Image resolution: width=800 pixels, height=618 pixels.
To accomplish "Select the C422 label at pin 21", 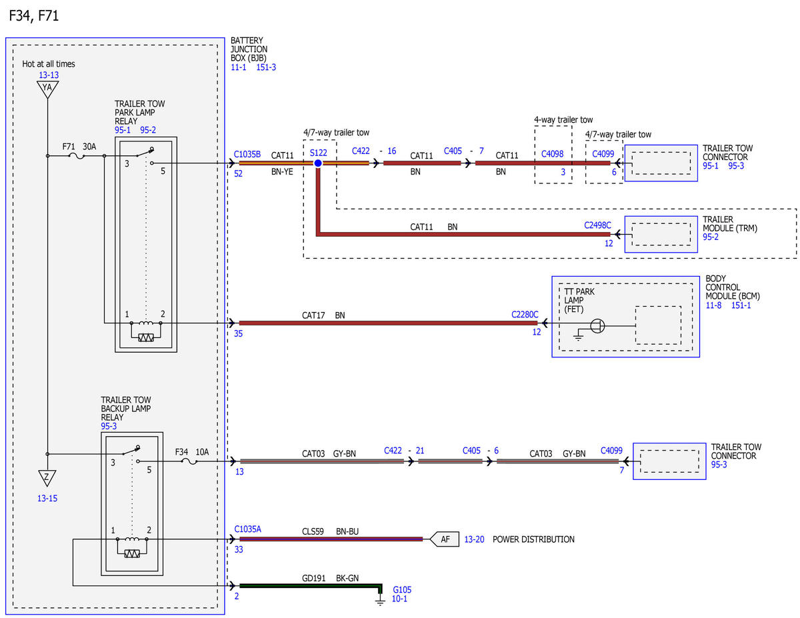I will coord(393,451).
